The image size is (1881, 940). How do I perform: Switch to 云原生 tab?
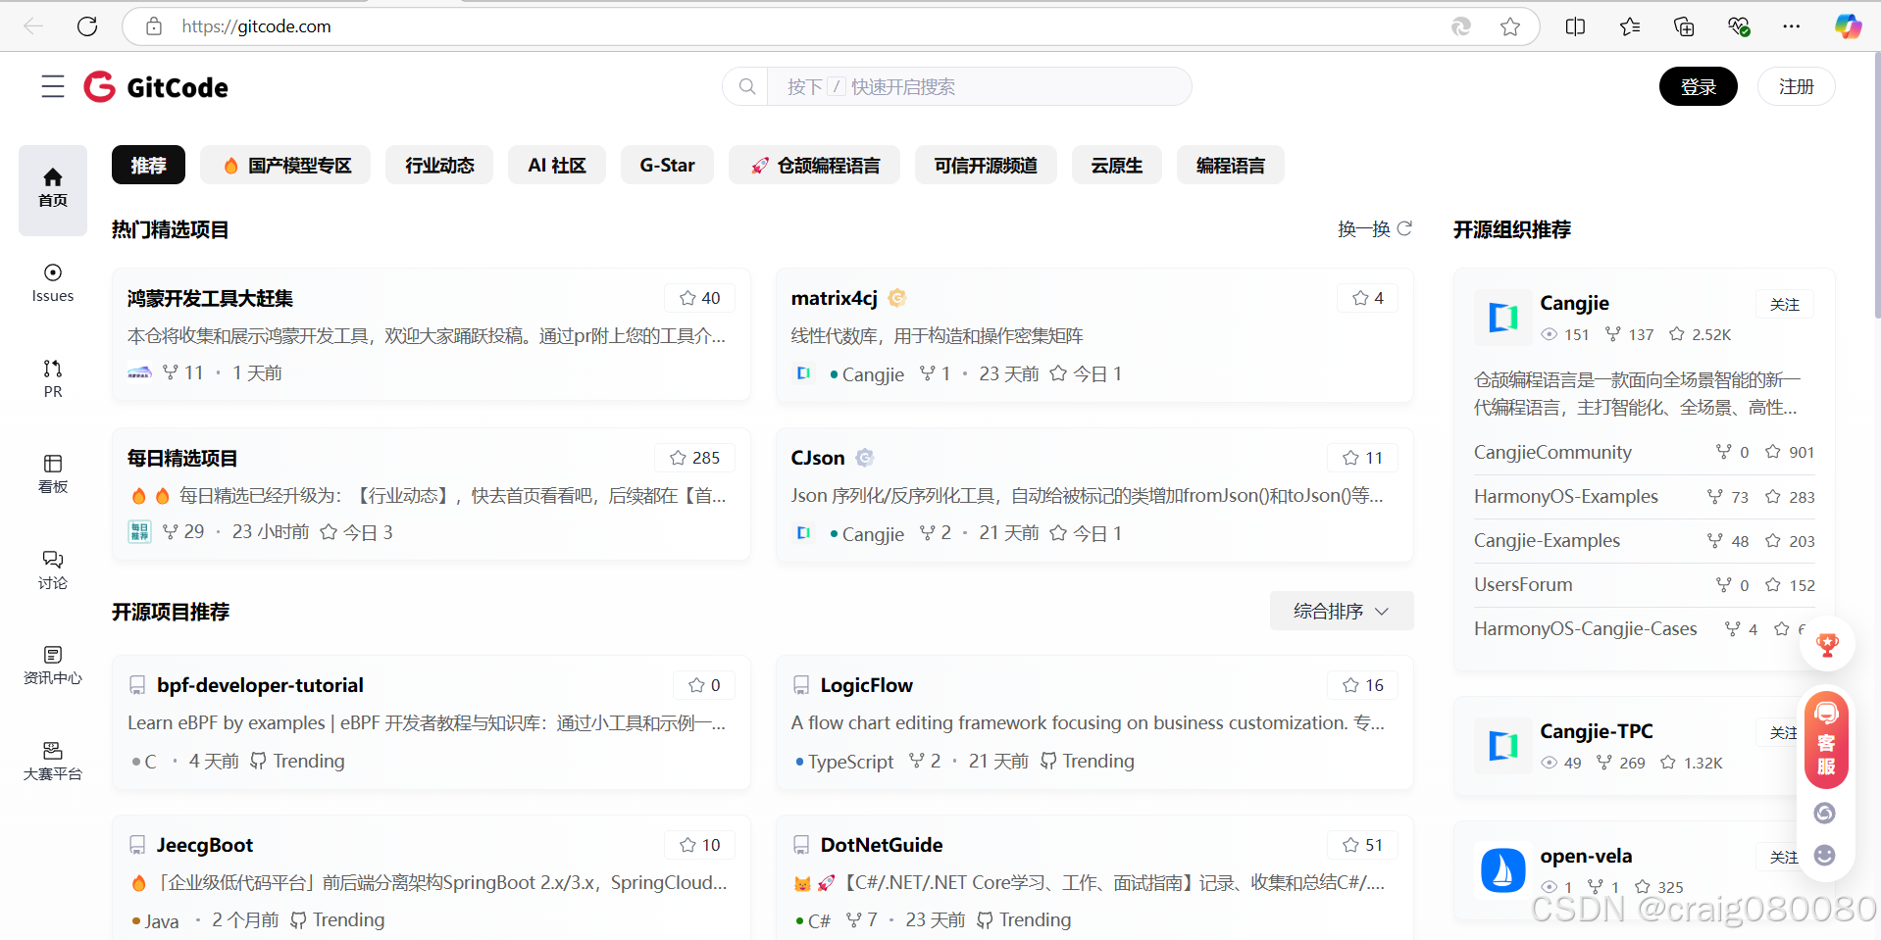point(1117,165)
